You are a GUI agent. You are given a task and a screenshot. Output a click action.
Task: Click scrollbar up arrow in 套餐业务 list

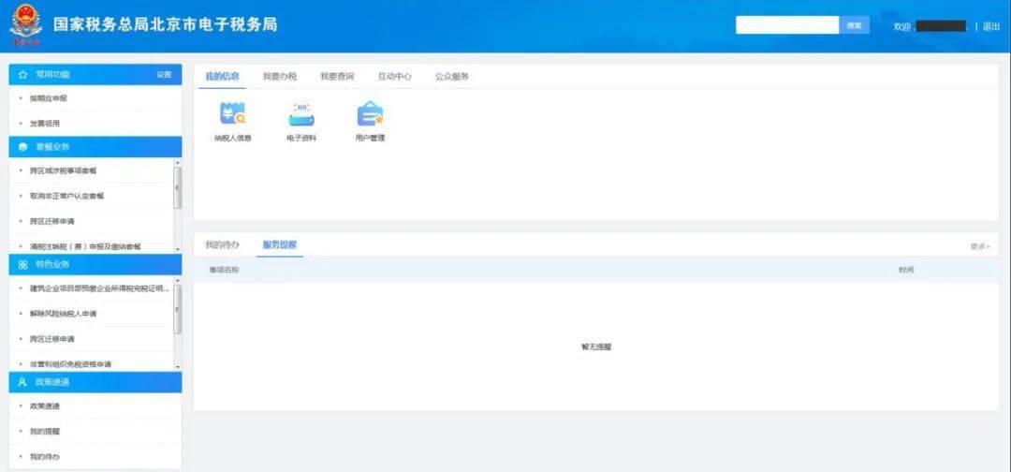(x=178, y=164)
